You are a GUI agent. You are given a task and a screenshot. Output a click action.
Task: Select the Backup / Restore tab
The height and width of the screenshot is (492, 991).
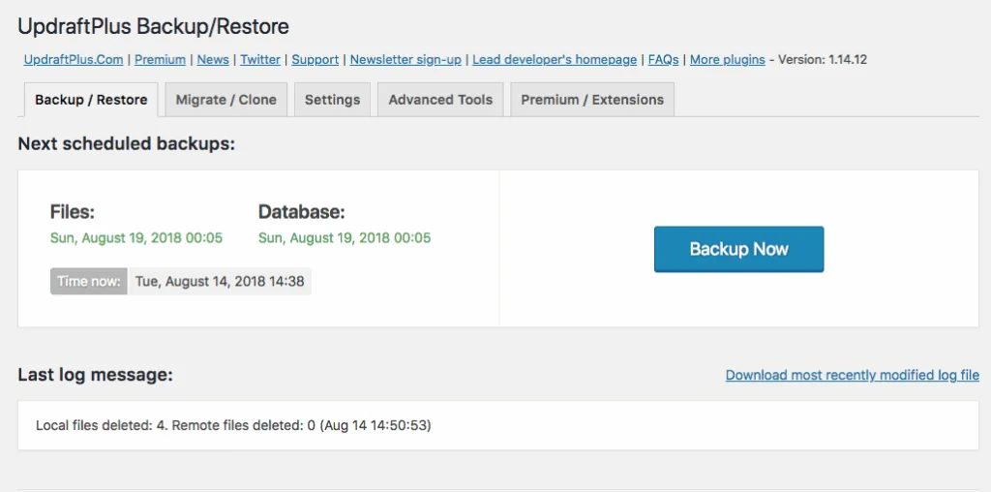(x=91, y=100)
